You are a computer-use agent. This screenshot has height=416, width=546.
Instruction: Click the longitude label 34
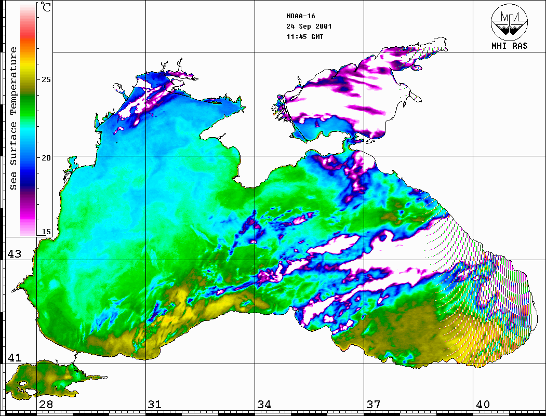[x=264, y=404]
